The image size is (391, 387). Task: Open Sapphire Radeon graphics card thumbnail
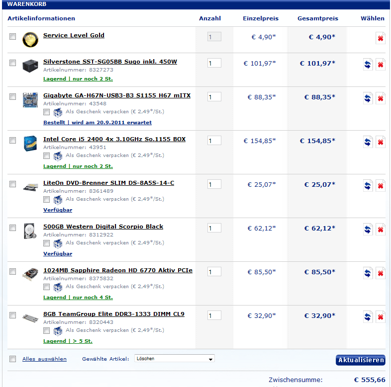[x=30, y=274]
